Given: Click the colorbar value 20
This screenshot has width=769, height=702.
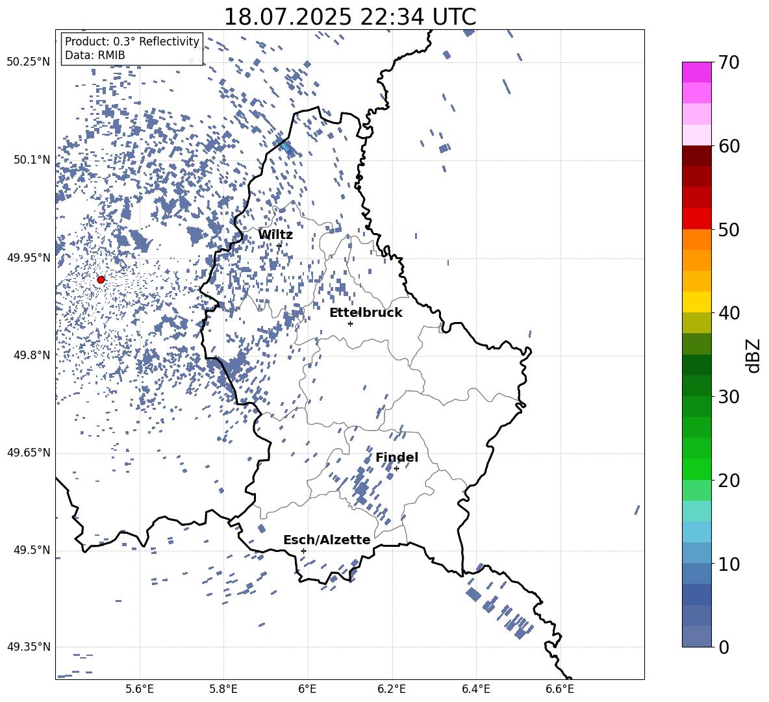Looking at the screenshot, I should tap(729, 481).
